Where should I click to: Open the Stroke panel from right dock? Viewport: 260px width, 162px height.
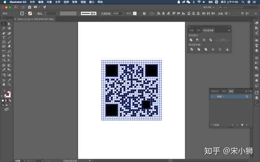pyautogui.click(x=256, y=58)
